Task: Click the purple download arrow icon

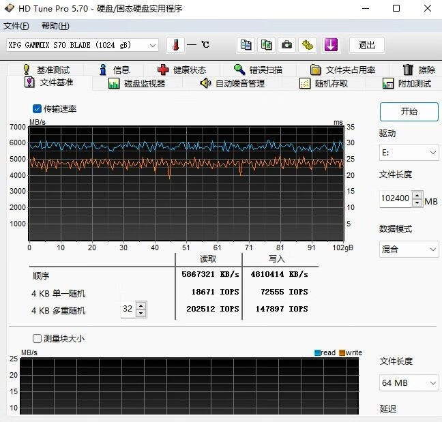Action: [331, 45]
